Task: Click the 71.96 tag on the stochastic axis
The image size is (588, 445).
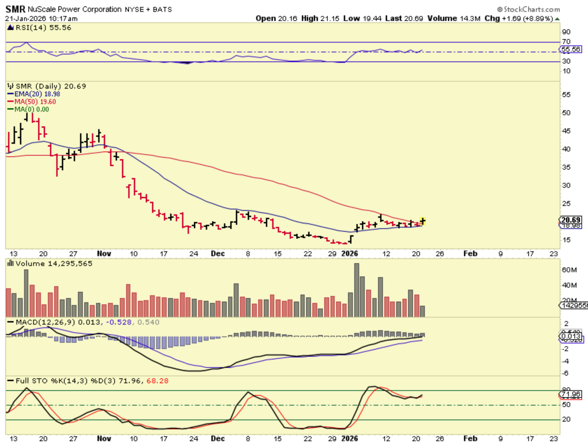Action: point(571,394)
